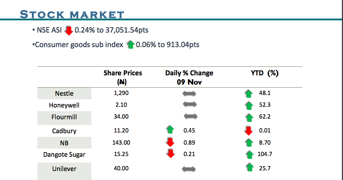Image resolution: width=343 pixels, height=180 pixels.
Task: Click the YTD (%) column header
Action: (265, 73)
